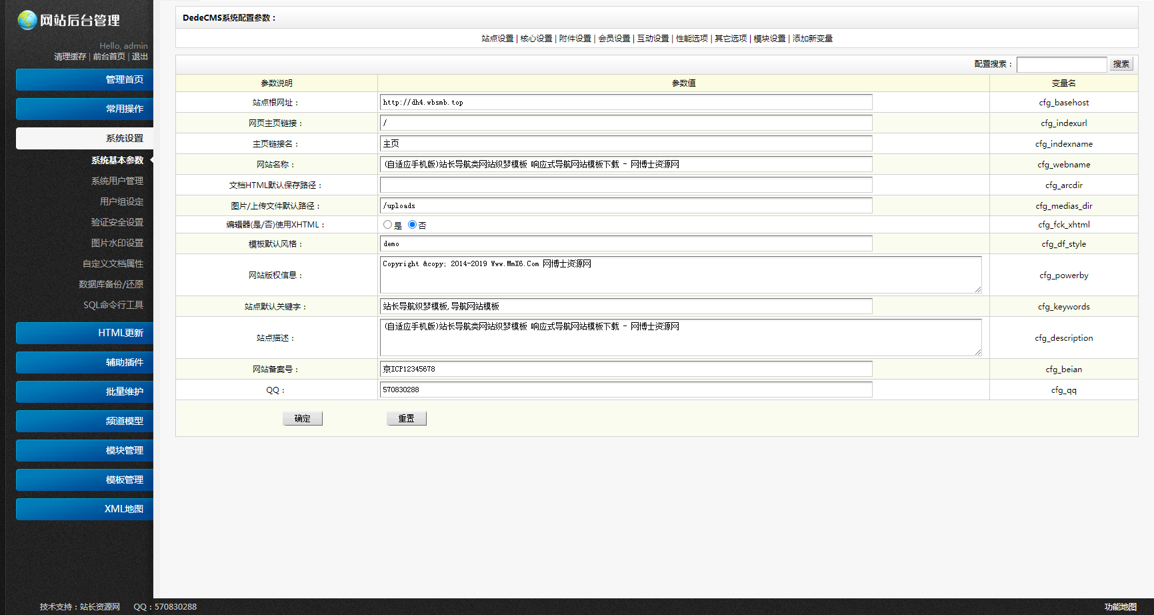Image resolution: width=1154 pixels, height=615 pixels.
Task: Open 系统用户管理 in the sidebar
Action: [x=117, y=181]
